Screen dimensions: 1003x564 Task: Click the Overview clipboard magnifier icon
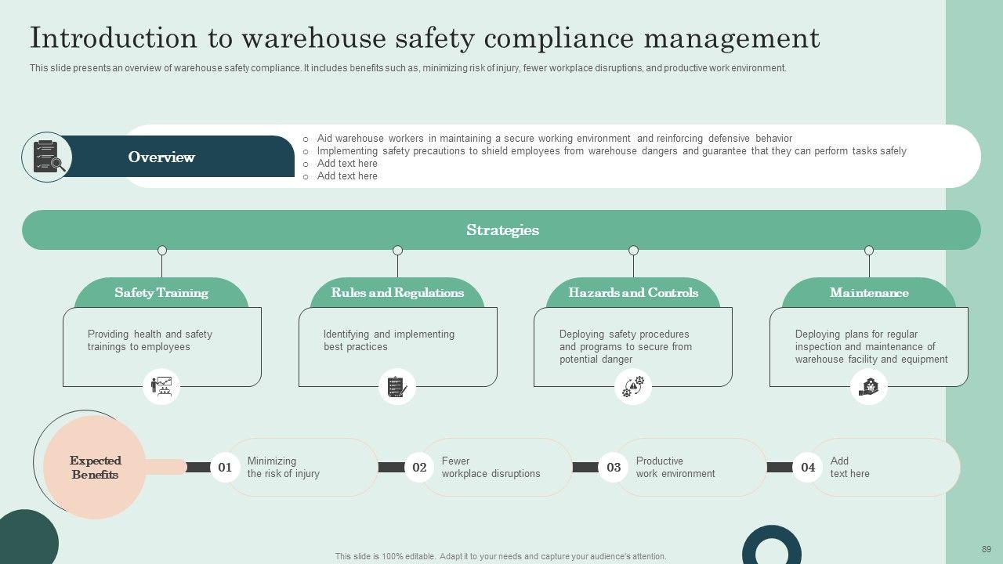[x=48, y=157]
